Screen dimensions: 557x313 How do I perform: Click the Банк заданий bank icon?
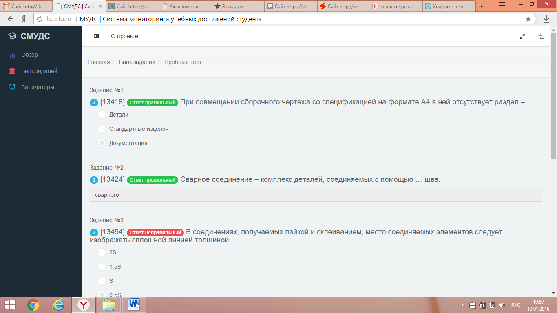[12, 71]
